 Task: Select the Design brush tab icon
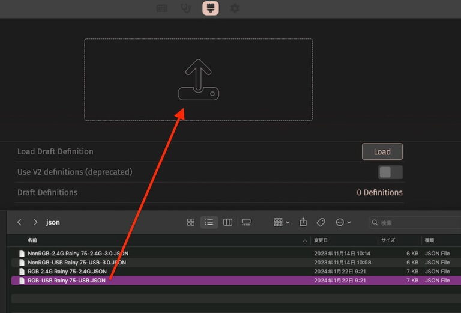pyautogui.click(x=210, y=8)
